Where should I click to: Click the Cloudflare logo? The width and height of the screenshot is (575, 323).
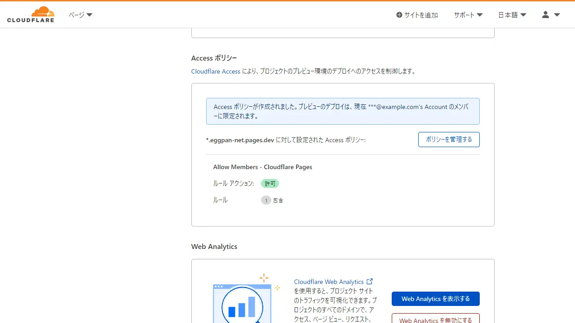pos(31,14)
